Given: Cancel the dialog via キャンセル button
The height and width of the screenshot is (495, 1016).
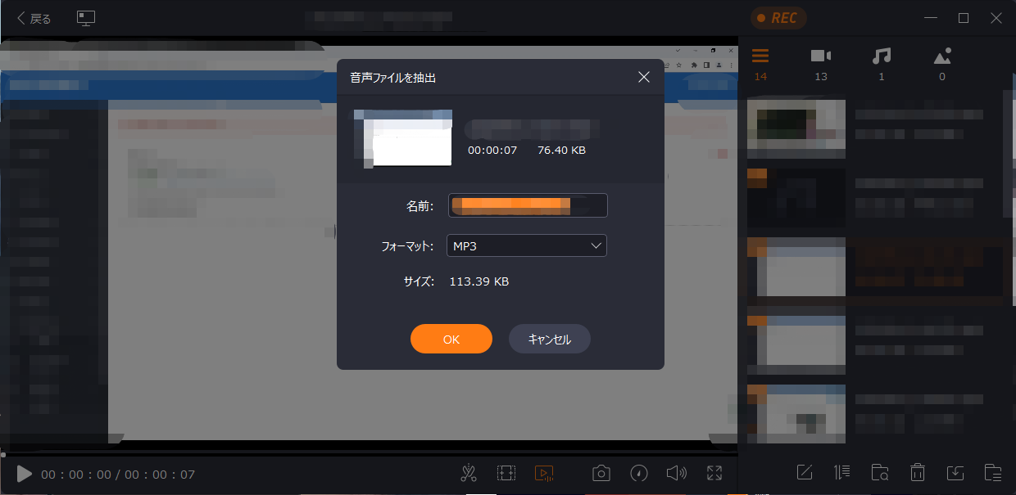Looking at the screenshot, I should (x=549, y=339).
